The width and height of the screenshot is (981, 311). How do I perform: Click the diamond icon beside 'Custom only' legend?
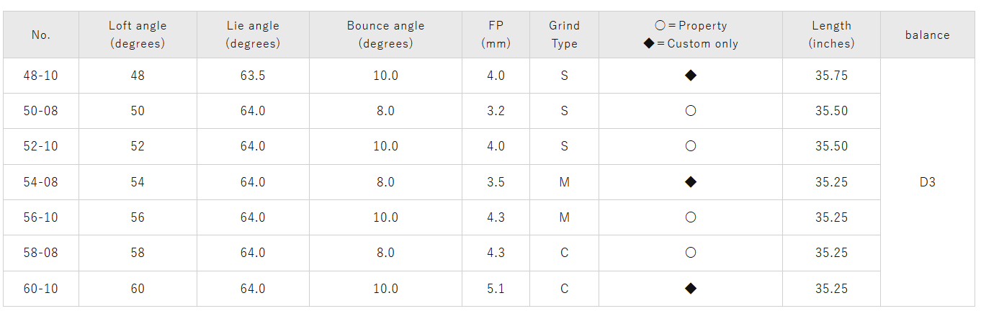(x=649, y=44)
